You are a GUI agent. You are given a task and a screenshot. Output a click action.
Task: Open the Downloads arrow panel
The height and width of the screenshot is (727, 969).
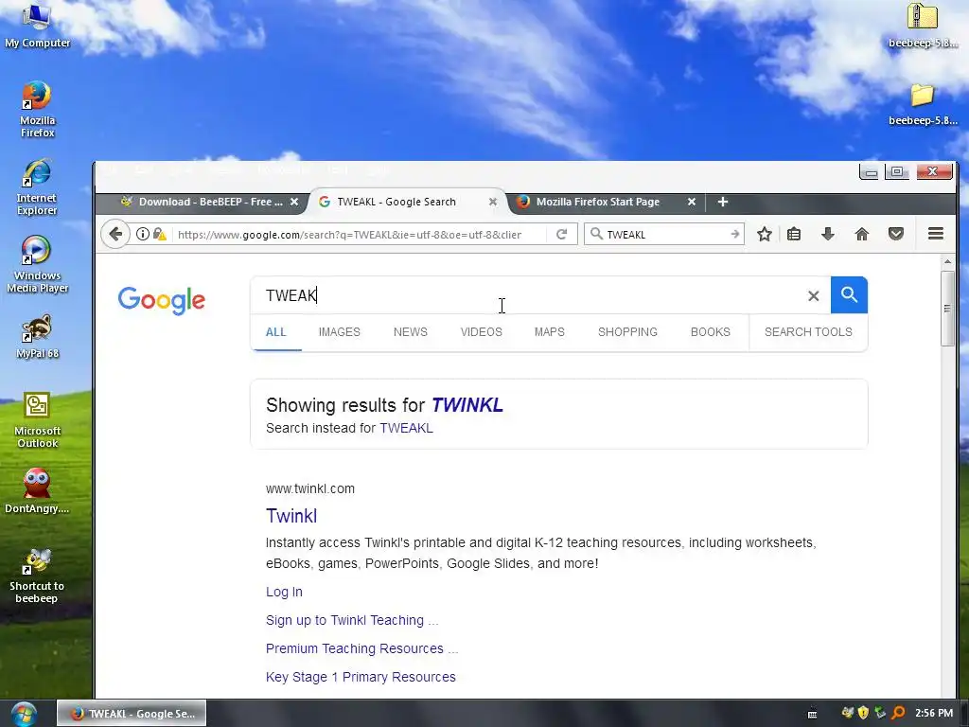(828, 235)
